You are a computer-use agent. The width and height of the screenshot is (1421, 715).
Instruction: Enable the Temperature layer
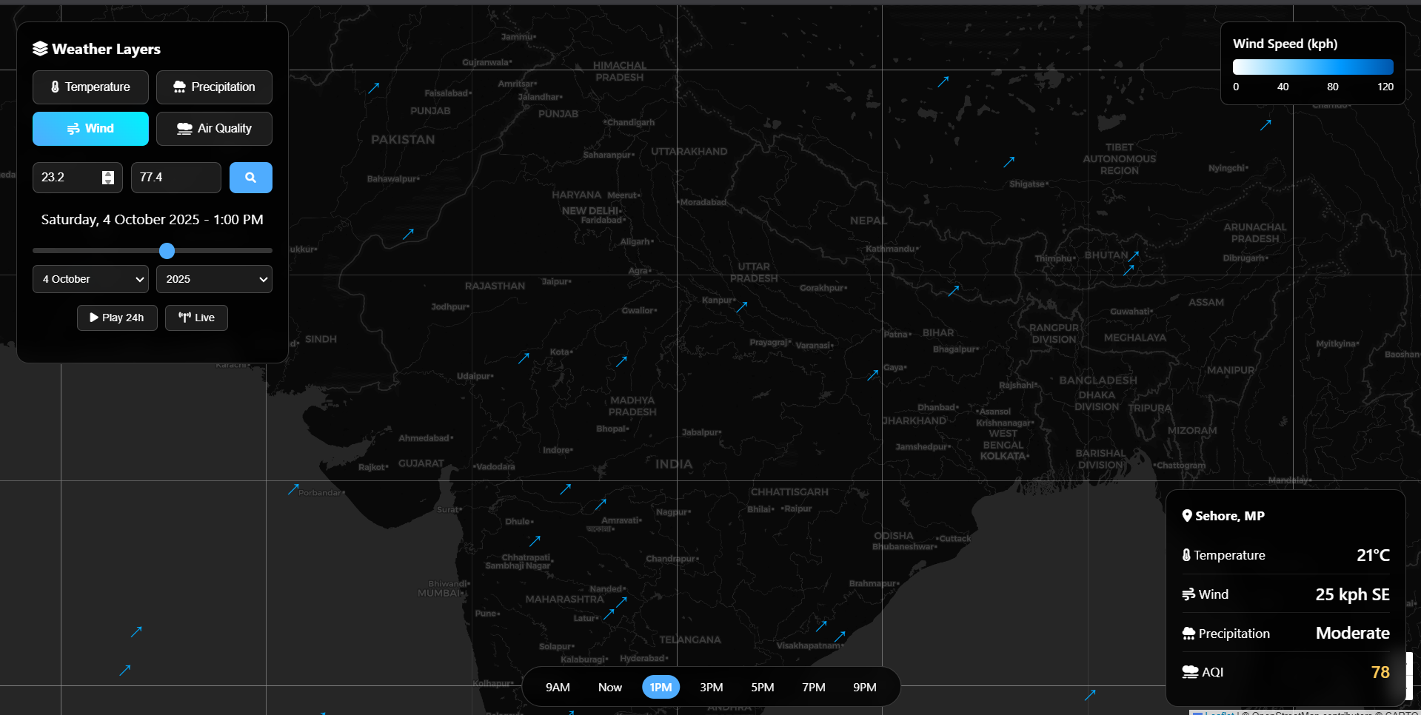pyautogui.click(x=90, y=87)
